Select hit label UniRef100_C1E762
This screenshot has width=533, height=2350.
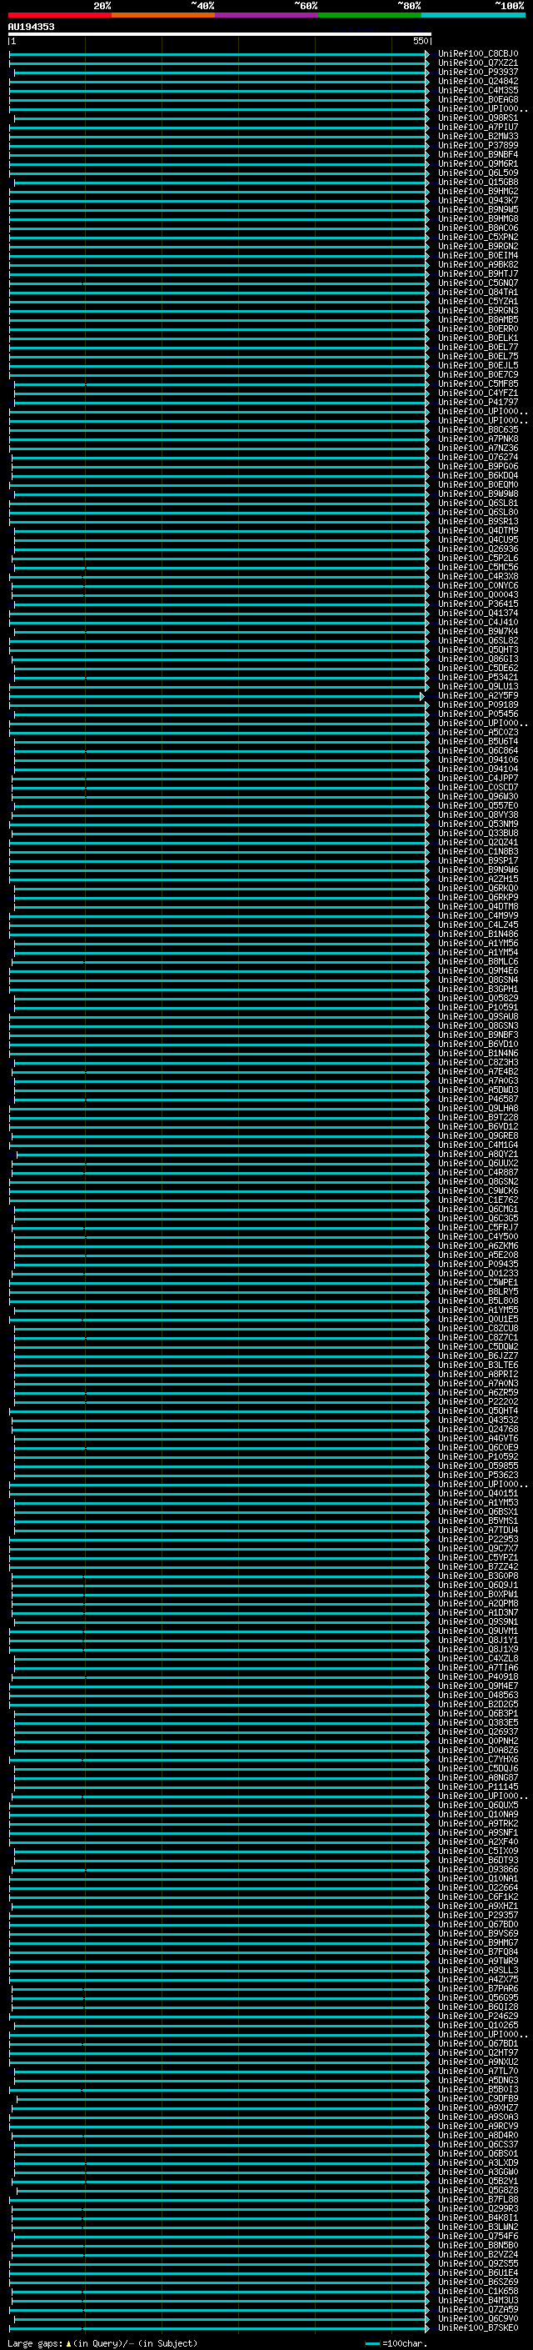(478, 1200)
